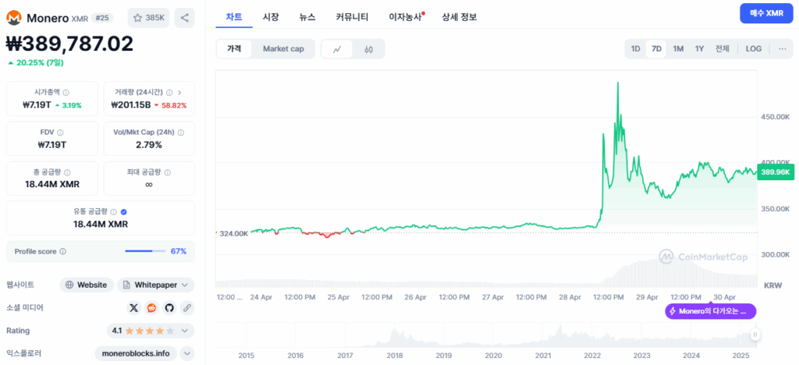This screenshot has width=799, height=365.
Task: Open the 커뮤니티 tab
Action: coord(352,17)
